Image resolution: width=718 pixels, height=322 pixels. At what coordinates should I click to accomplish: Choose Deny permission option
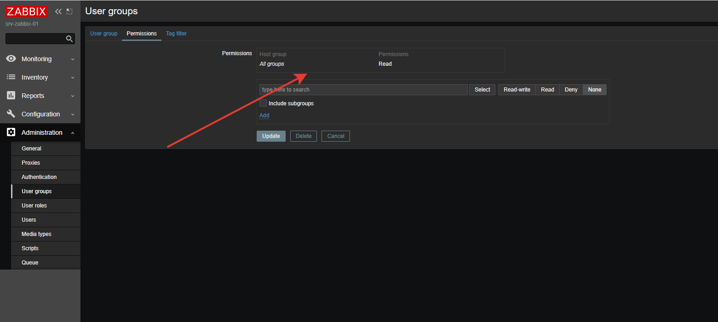coord(571,90)
